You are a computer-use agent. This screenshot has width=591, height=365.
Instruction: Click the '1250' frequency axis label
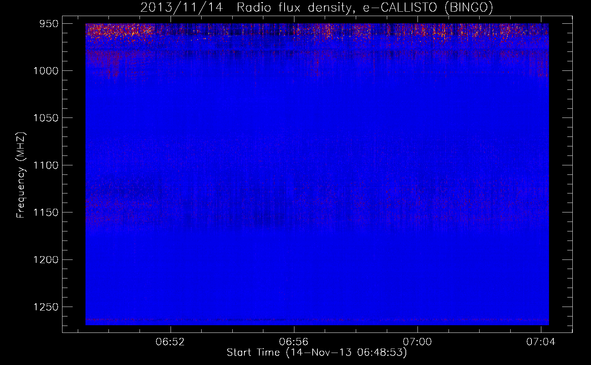tap(46, 307)
